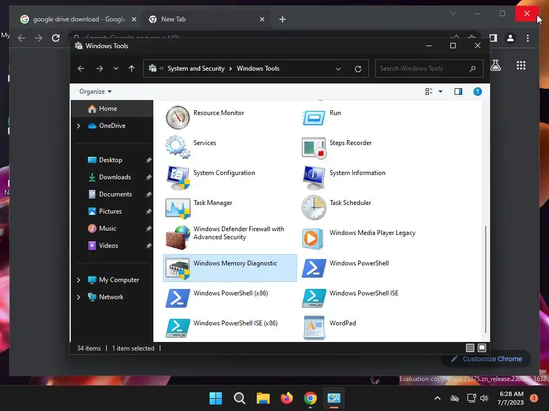Open a new Chrome tab
This screenshot has width=549, height=411.
tap(282, 20)
